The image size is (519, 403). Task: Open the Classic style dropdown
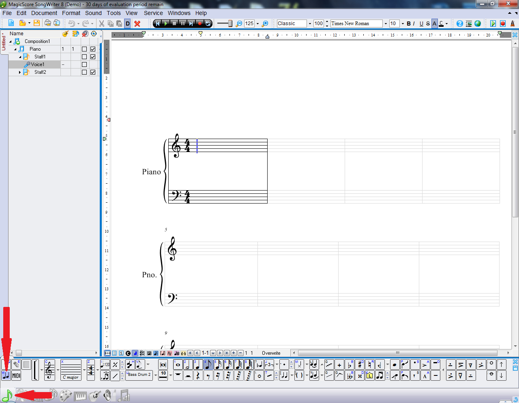click(x=310, y=24)
